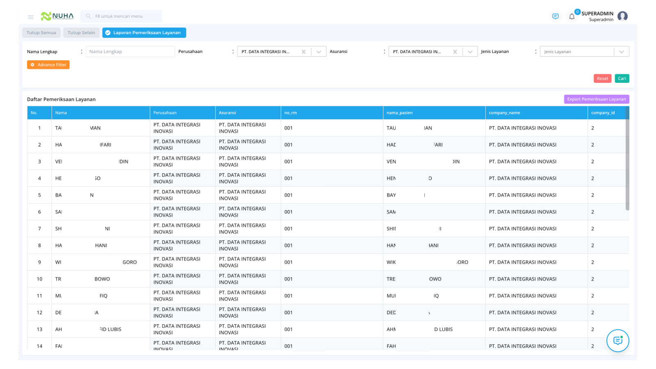Expand the Perusahaan dropdown arrow
The height and width of the screenshot is (369, 656).
pos(319,52)
